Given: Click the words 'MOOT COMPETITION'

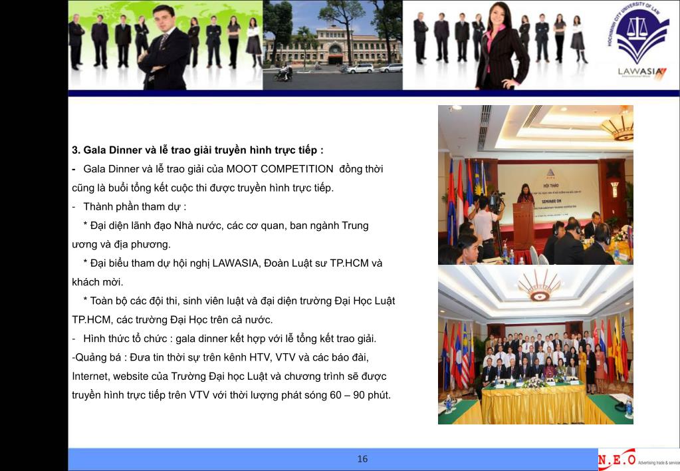Looking at the screenshot, I should pyautogui.click(x=280, y=169).
